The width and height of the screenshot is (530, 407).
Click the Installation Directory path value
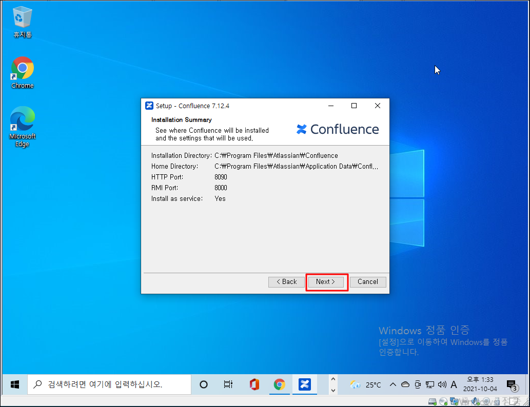click(276, 156)
